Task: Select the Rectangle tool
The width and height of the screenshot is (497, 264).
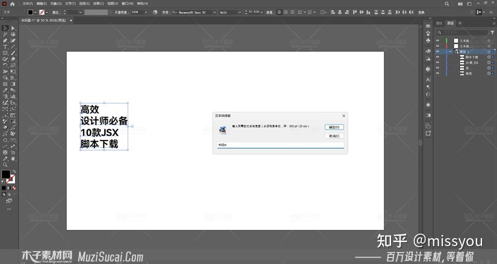Action: tap(5, 53)
